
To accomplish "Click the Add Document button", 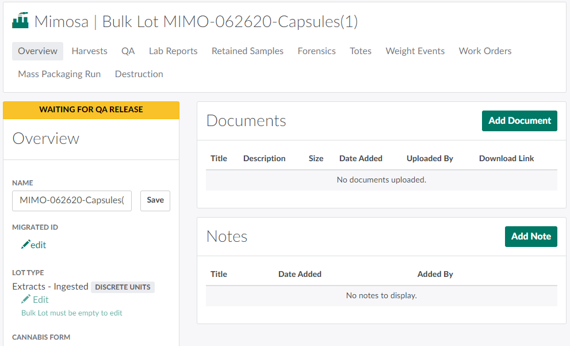I will 519,121.
